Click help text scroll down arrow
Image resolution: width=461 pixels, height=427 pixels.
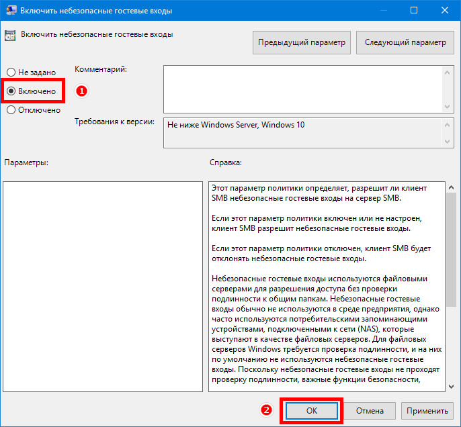(452, 387)
